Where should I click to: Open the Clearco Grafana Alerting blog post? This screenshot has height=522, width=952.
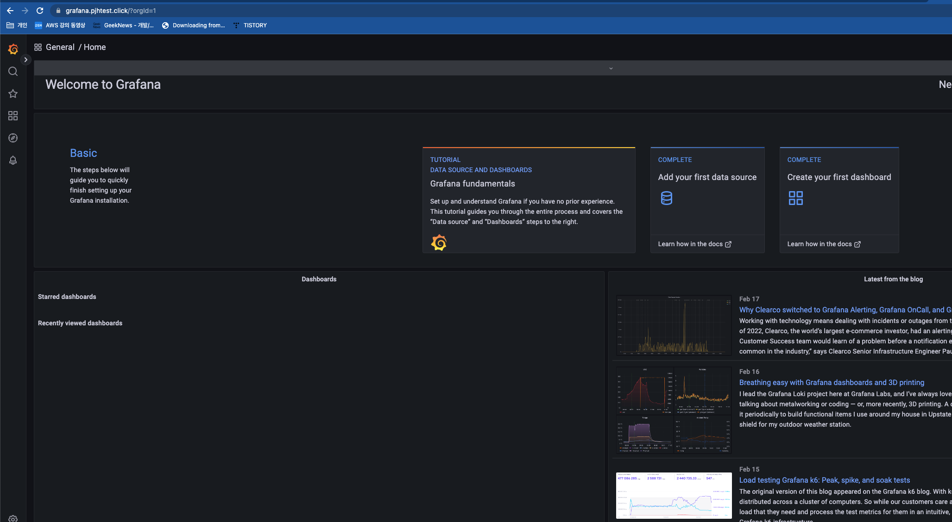pos(845,310)
